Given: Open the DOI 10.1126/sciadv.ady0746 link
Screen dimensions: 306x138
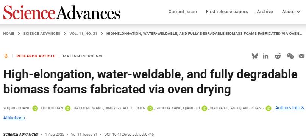Looking at the screenshot, I should pyautogui.click(x=129, y=135).
